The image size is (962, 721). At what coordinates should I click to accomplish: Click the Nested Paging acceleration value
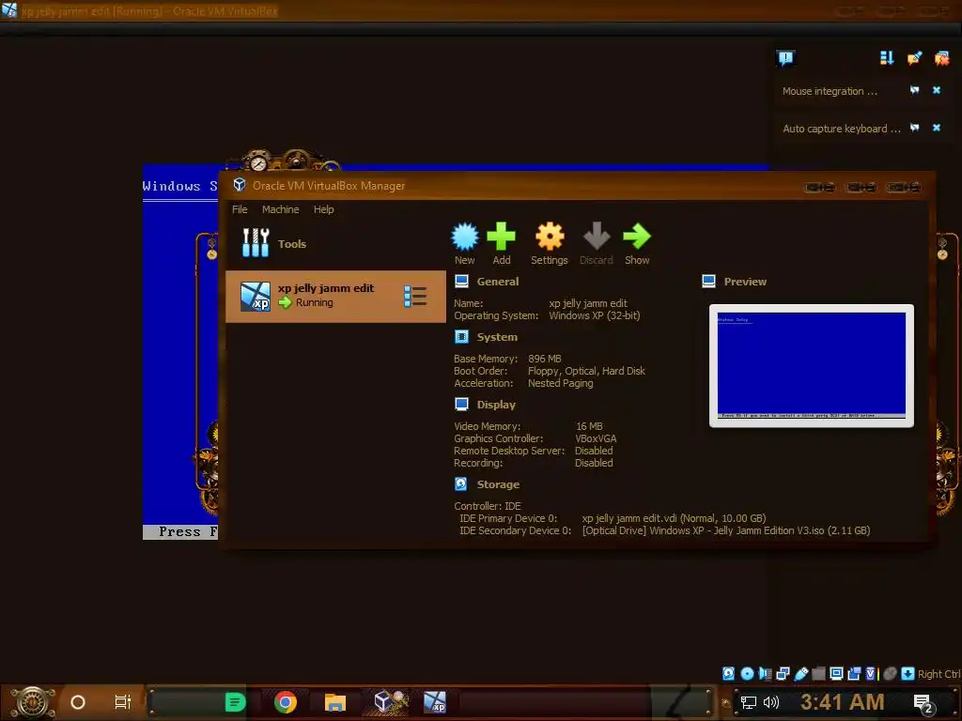click(560, 383)
